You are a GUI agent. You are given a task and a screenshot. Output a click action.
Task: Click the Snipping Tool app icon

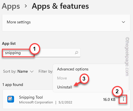(11, 99)
